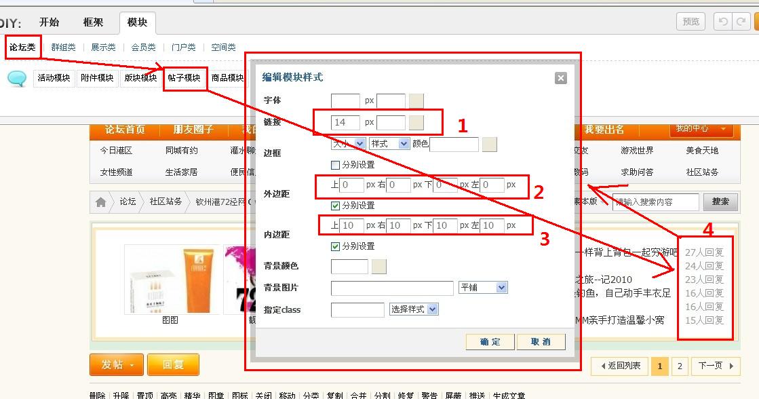Screen dimensions: 759x399
Task: Click the 字体 size input field
Action: point(345,100)
